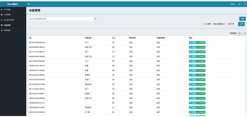
Task: Open the 消息管理 menu item
Action: (x=13, y=30)
